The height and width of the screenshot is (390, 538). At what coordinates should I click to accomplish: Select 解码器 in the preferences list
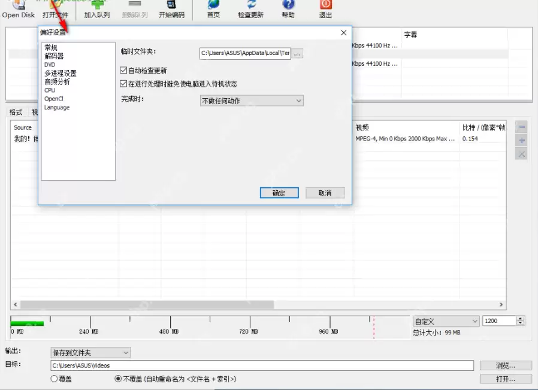click(54, 56)
